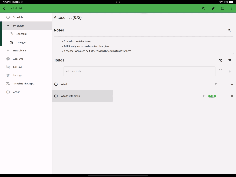Screen dimensions: 236x177
Task: Open the About page
Action: 26,92
